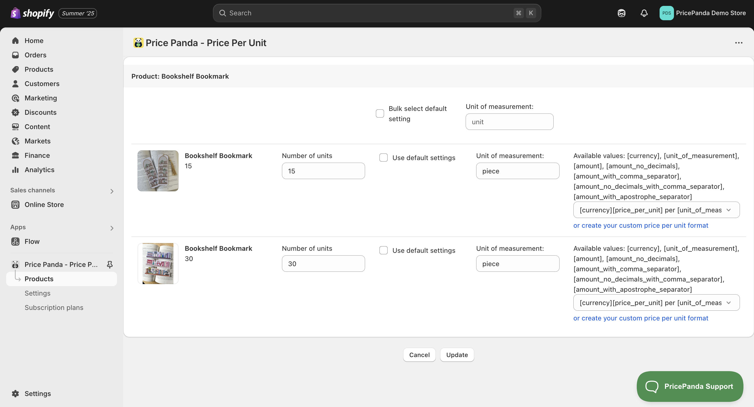Screen dimensions: 754x407
Task: Click the Marketing target icon
Action: click(15, 98)
